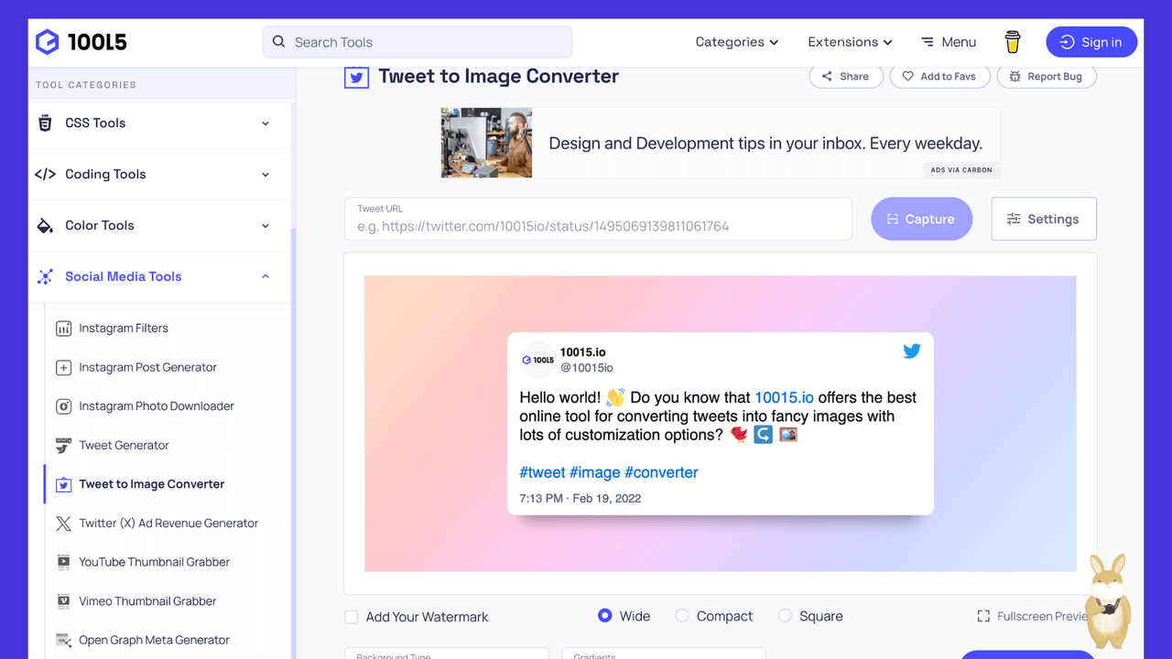Screen dimensions: 1172x659
Task: Click the Capture button
Action: 921,219
